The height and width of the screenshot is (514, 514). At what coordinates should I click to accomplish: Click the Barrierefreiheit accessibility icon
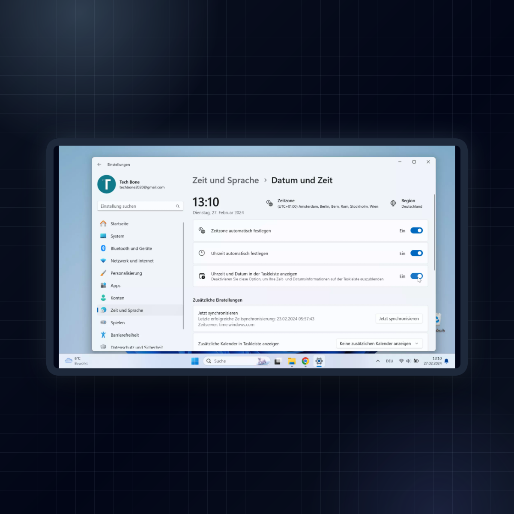tap(103, 335)
